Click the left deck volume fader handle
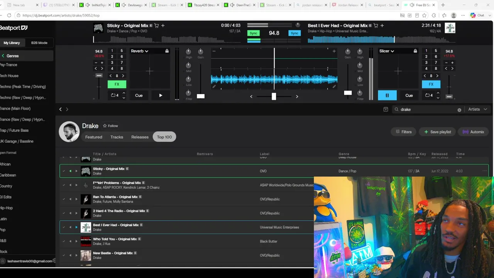494x278 pixels. (201, 96)
